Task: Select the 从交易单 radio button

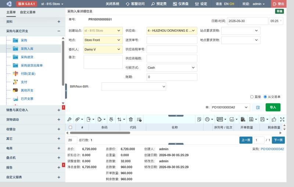Action: coord(265,97)
